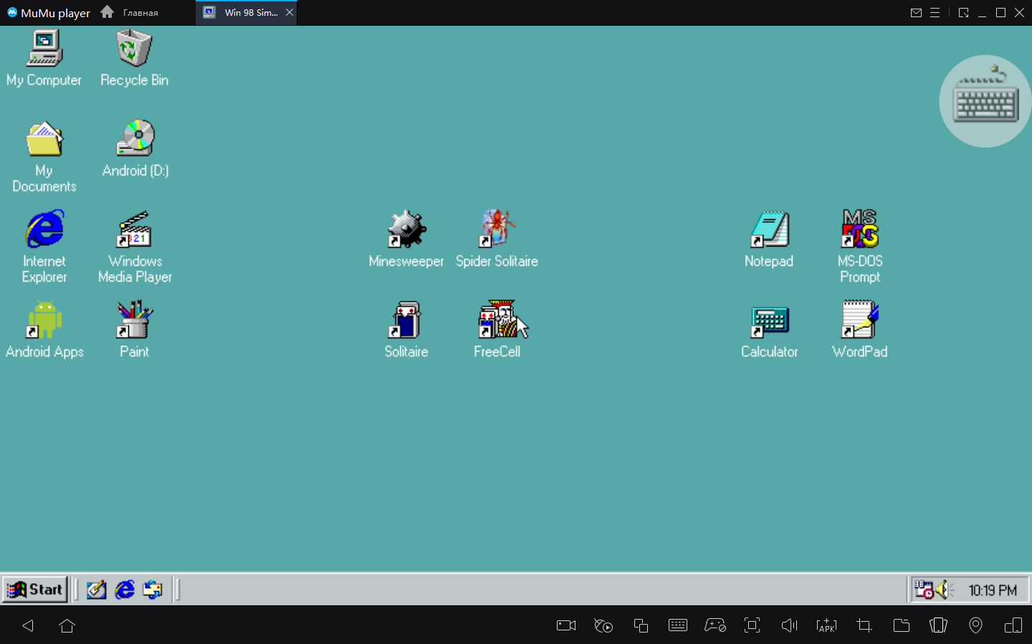
Task: Open the shared folder icon
Action: tap(902, 625)
